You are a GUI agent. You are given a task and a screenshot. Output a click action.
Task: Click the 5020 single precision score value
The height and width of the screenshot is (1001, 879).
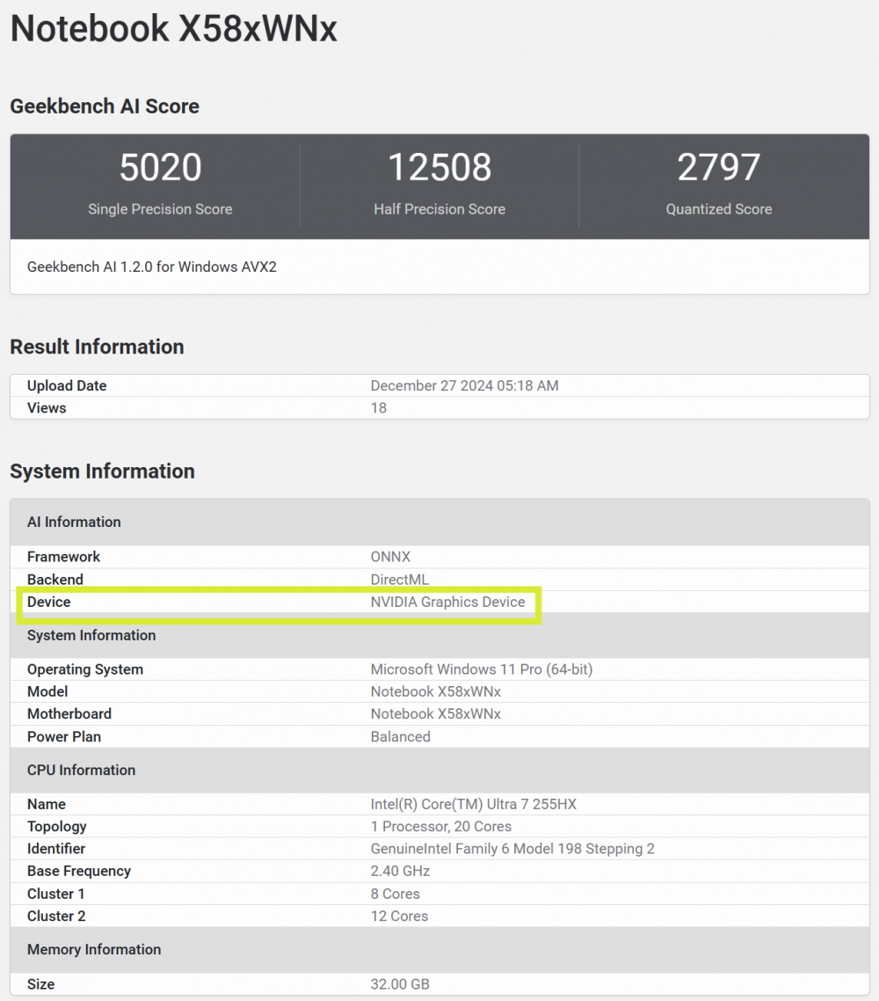tap(160, 167)
